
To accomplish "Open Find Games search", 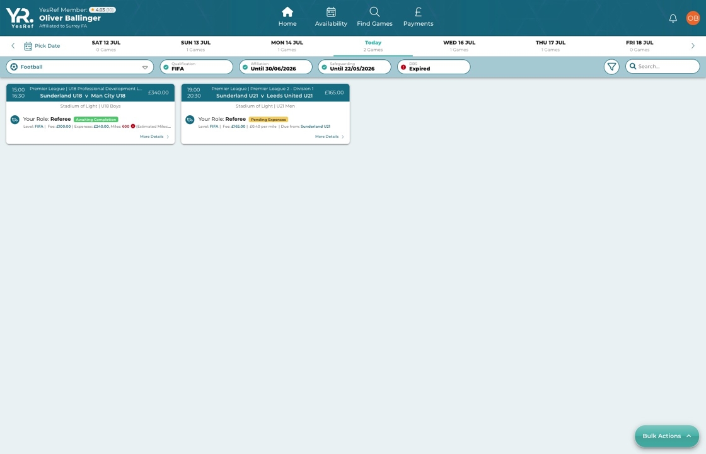I will click(x=374, y=16).
